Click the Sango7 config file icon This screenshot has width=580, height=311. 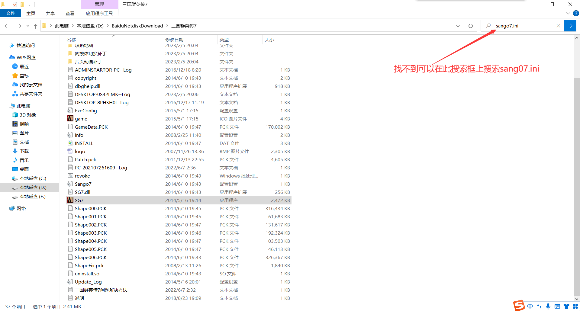click(x=70, y=184)
